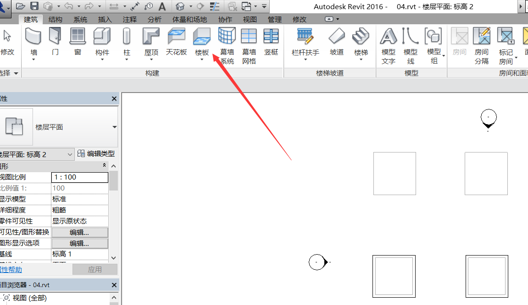Click the 视图比例 field showing 1 : 100
The height and width of the screenshot is (305, 528).
point(80,177)
